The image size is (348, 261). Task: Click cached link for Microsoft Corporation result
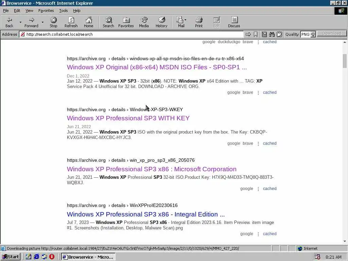click(269, 188)
